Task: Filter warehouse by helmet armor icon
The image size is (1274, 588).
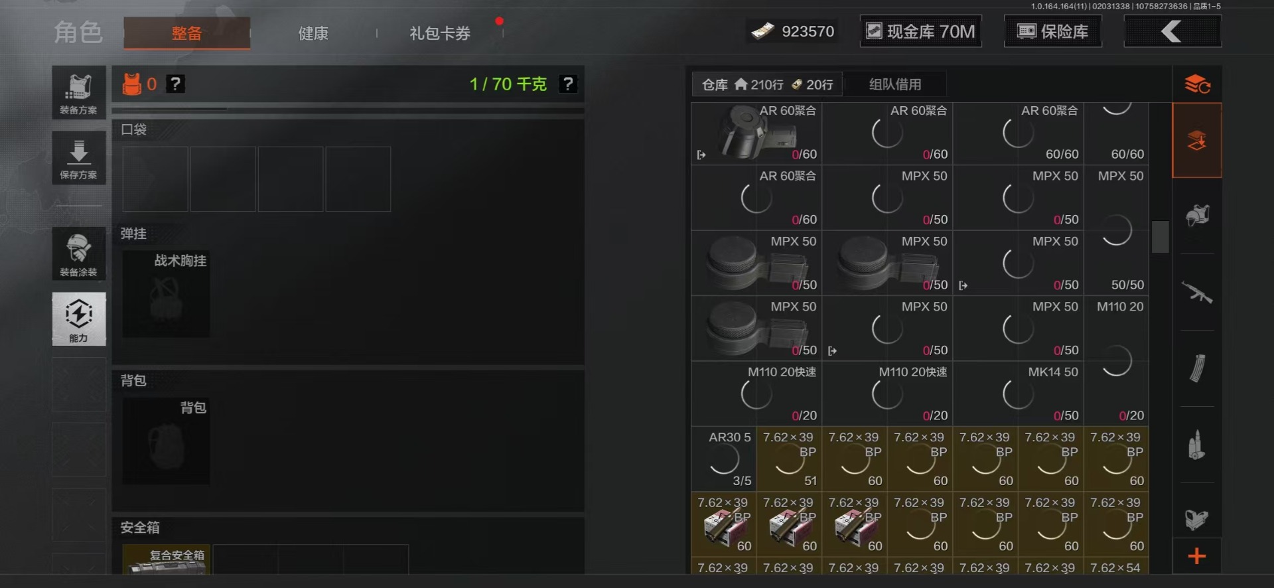Action: [x=1196, y=216]
